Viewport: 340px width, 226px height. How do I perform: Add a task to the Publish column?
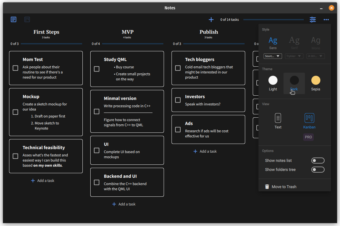[205, 151]
